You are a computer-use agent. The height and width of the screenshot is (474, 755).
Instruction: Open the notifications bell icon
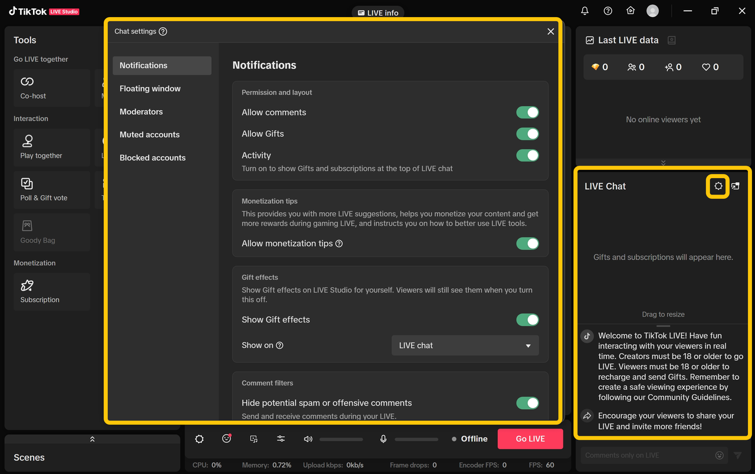pyautogui.click(x=585, y=11)
